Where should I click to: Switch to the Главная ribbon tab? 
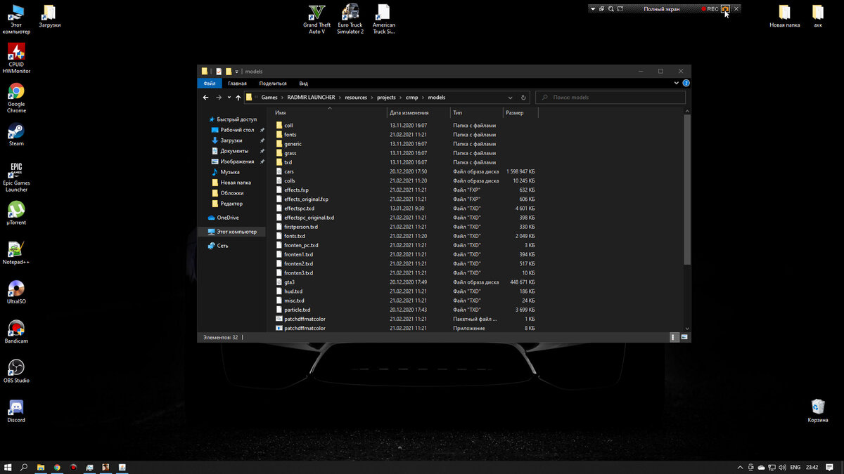(x=237, y=83)
